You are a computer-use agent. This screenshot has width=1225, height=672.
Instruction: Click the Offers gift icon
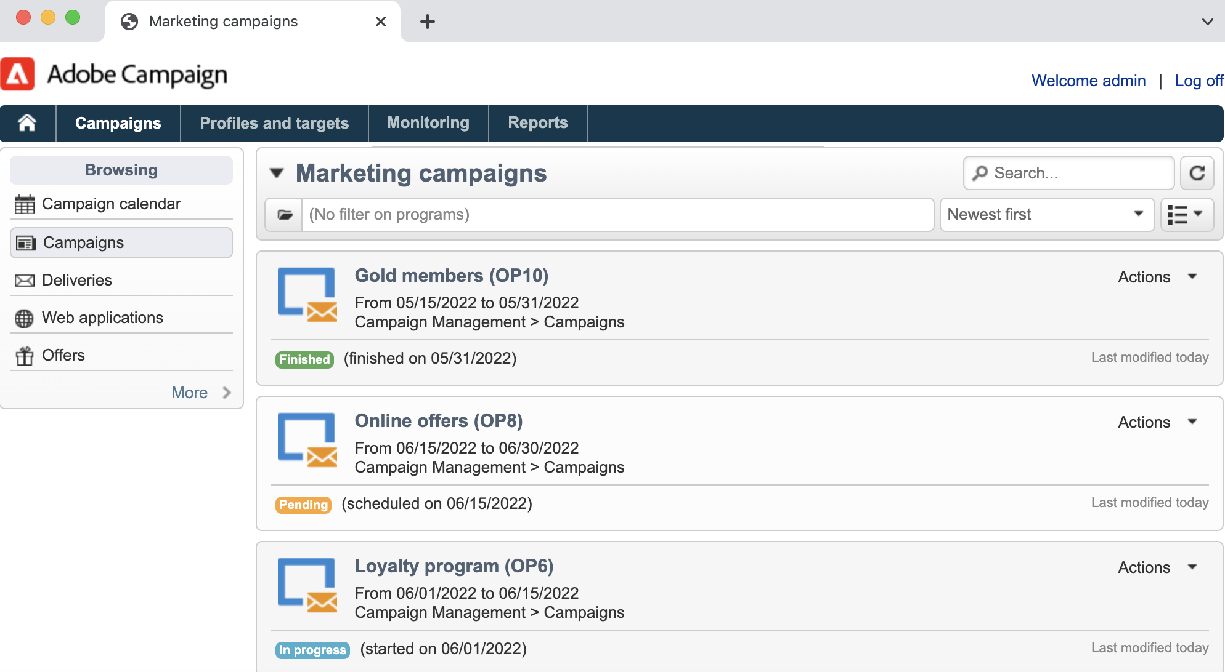(25, 356)
